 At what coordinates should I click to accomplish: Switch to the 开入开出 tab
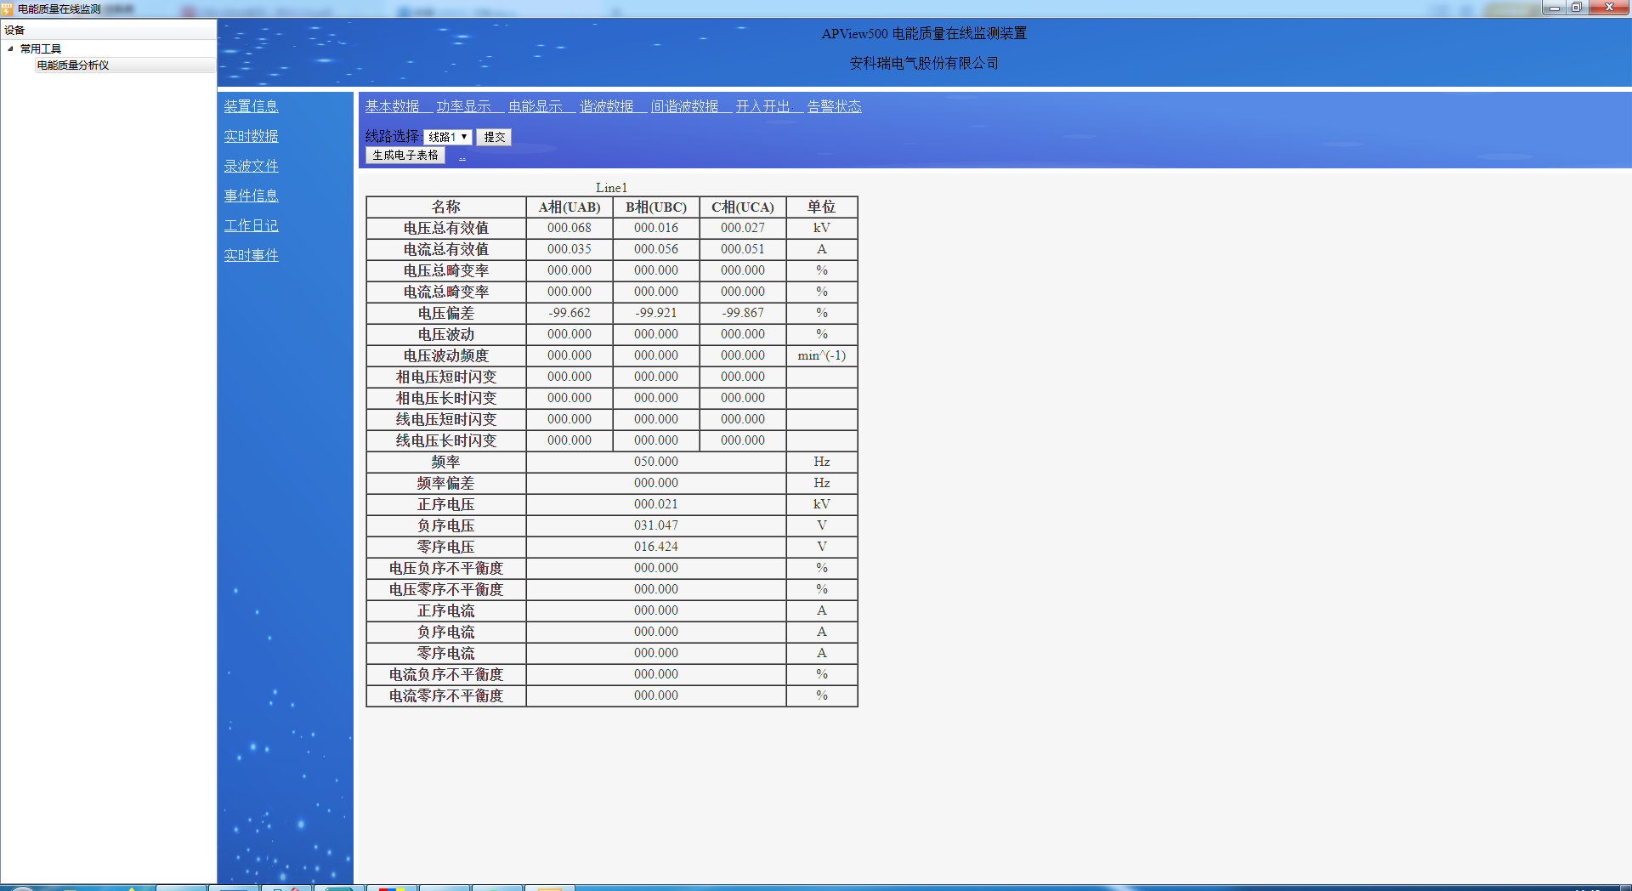[x=763, y=106]
